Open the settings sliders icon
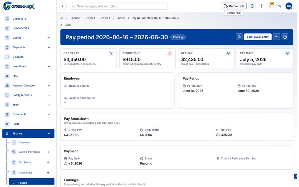Screen dimensions: 299x187 280,6
